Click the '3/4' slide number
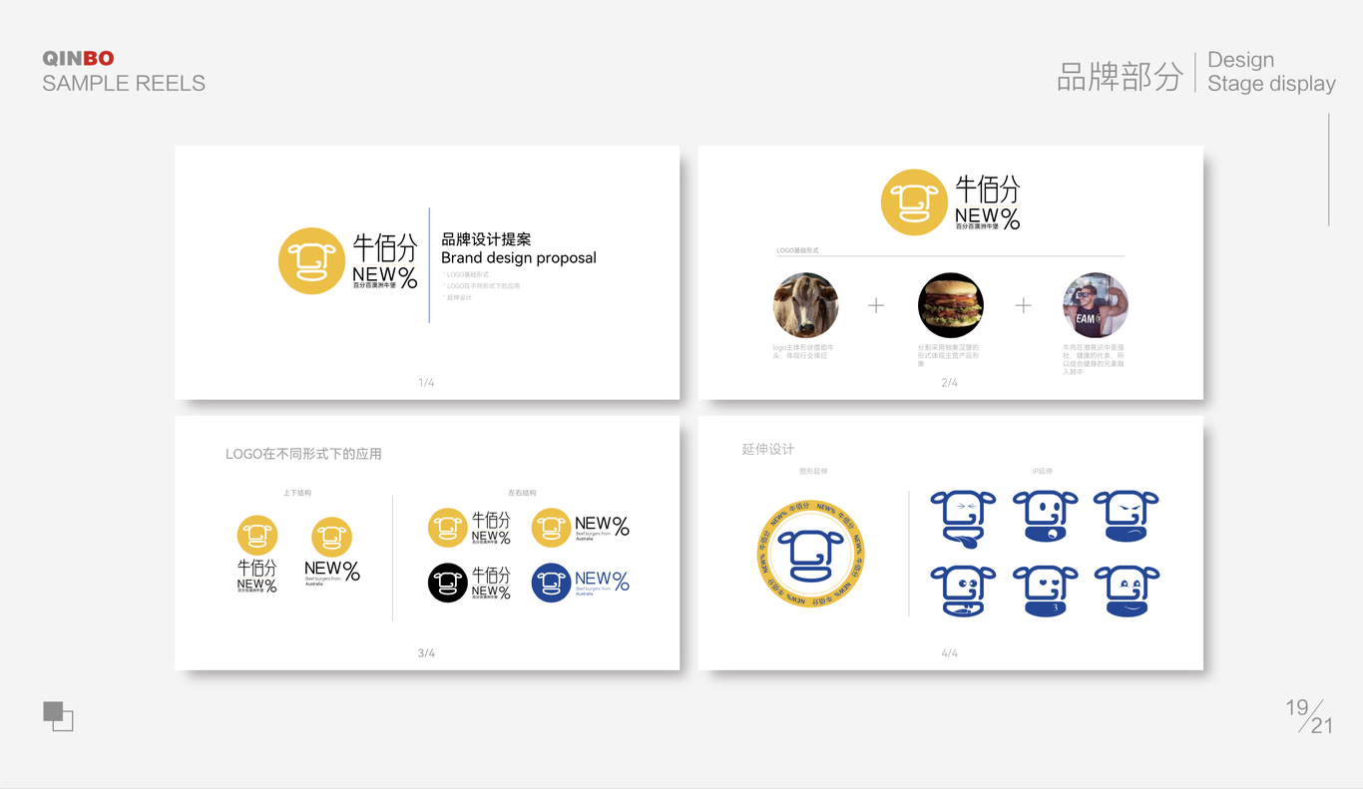This screenshot has width=1363, height=789. (x=426, y=653)
